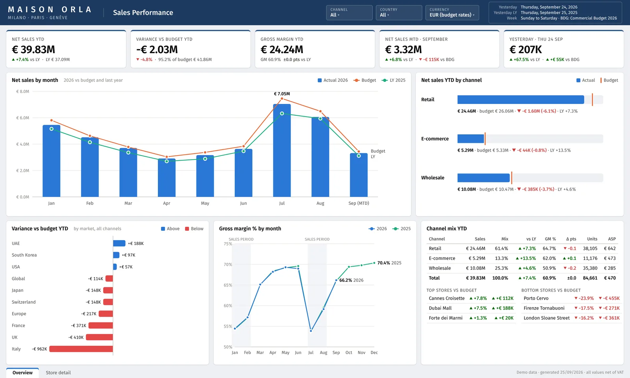
Task: Select the Italy variance bar
Action: coord(81,349)
